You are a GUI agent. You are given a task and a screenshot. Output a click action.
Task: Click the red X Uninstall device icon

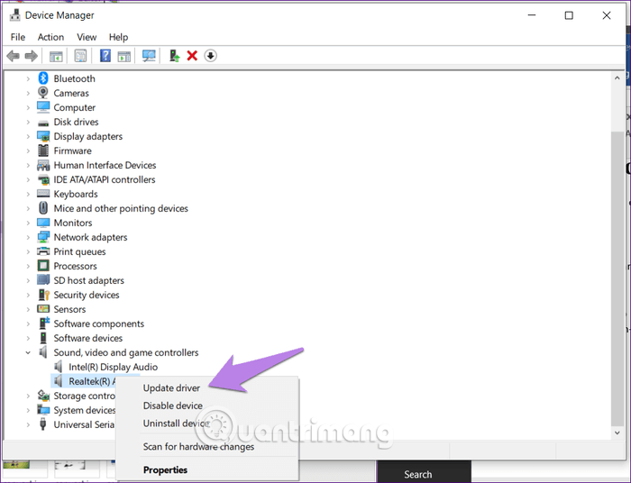[x=192, y=56]
